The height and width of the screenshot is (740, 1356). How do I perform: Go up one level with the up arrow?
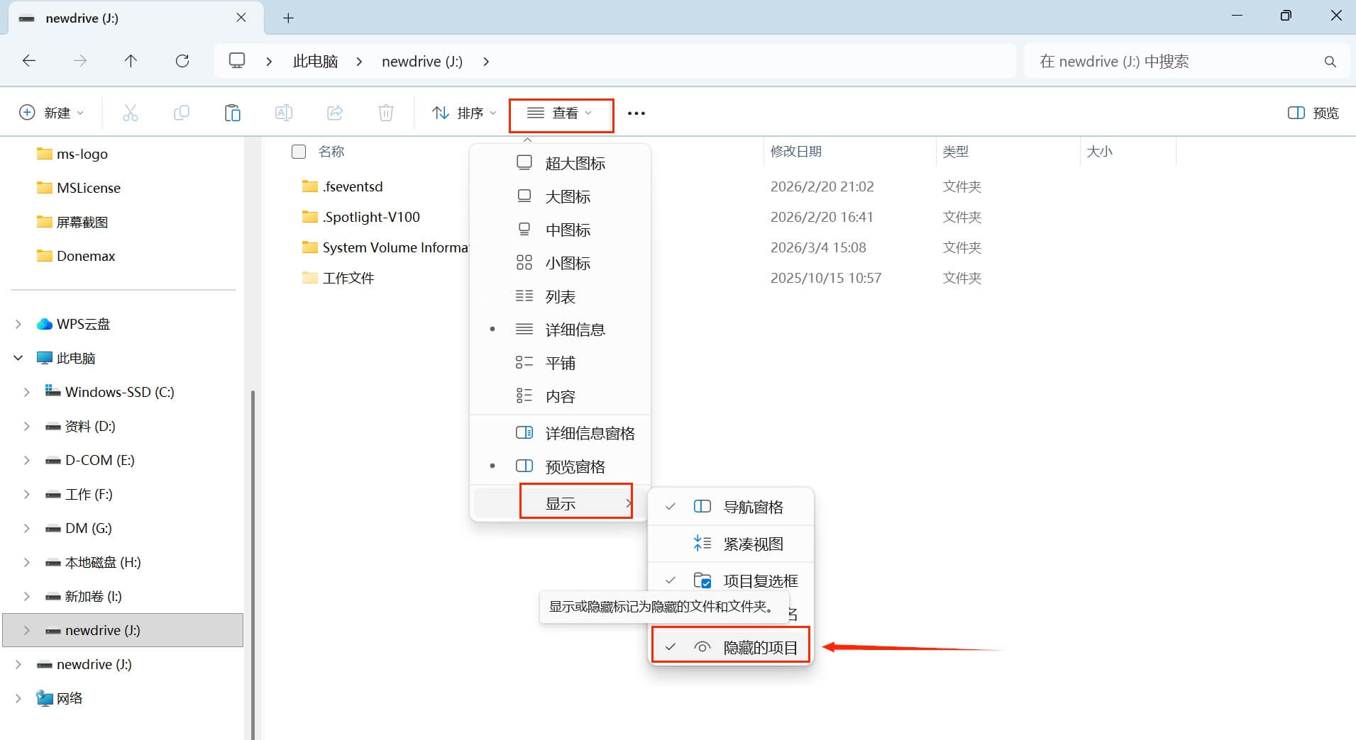pos(131,61)
